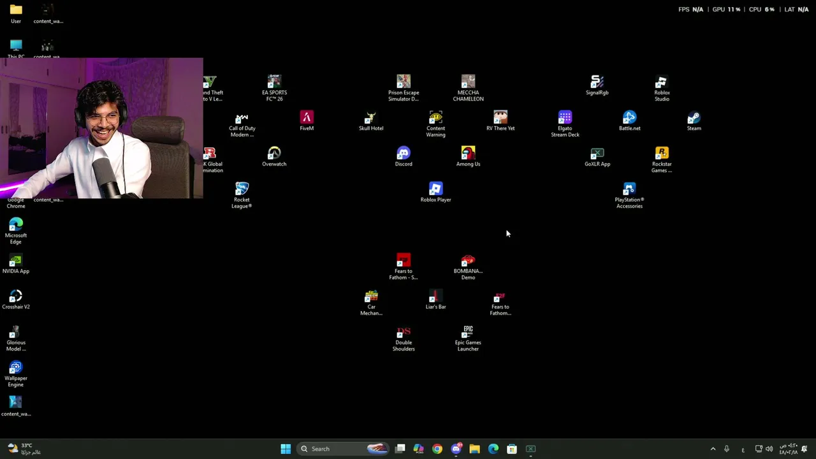
Task: Open Wallpaper Engine desktop shortcut
Action: click(16, 374)
